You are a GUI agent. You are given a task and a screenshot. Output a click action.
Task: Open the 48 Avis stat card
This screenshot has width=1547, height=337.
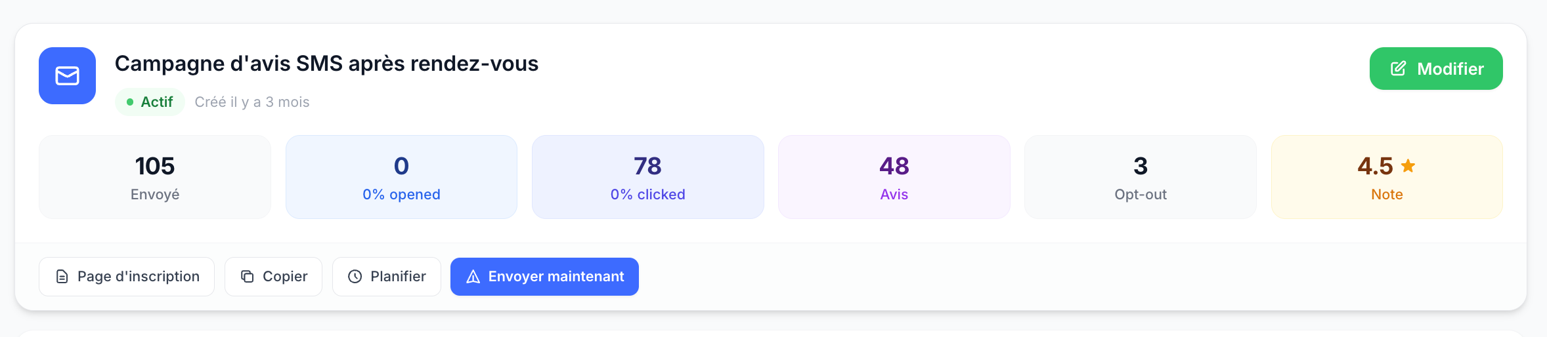coord(894,177)
